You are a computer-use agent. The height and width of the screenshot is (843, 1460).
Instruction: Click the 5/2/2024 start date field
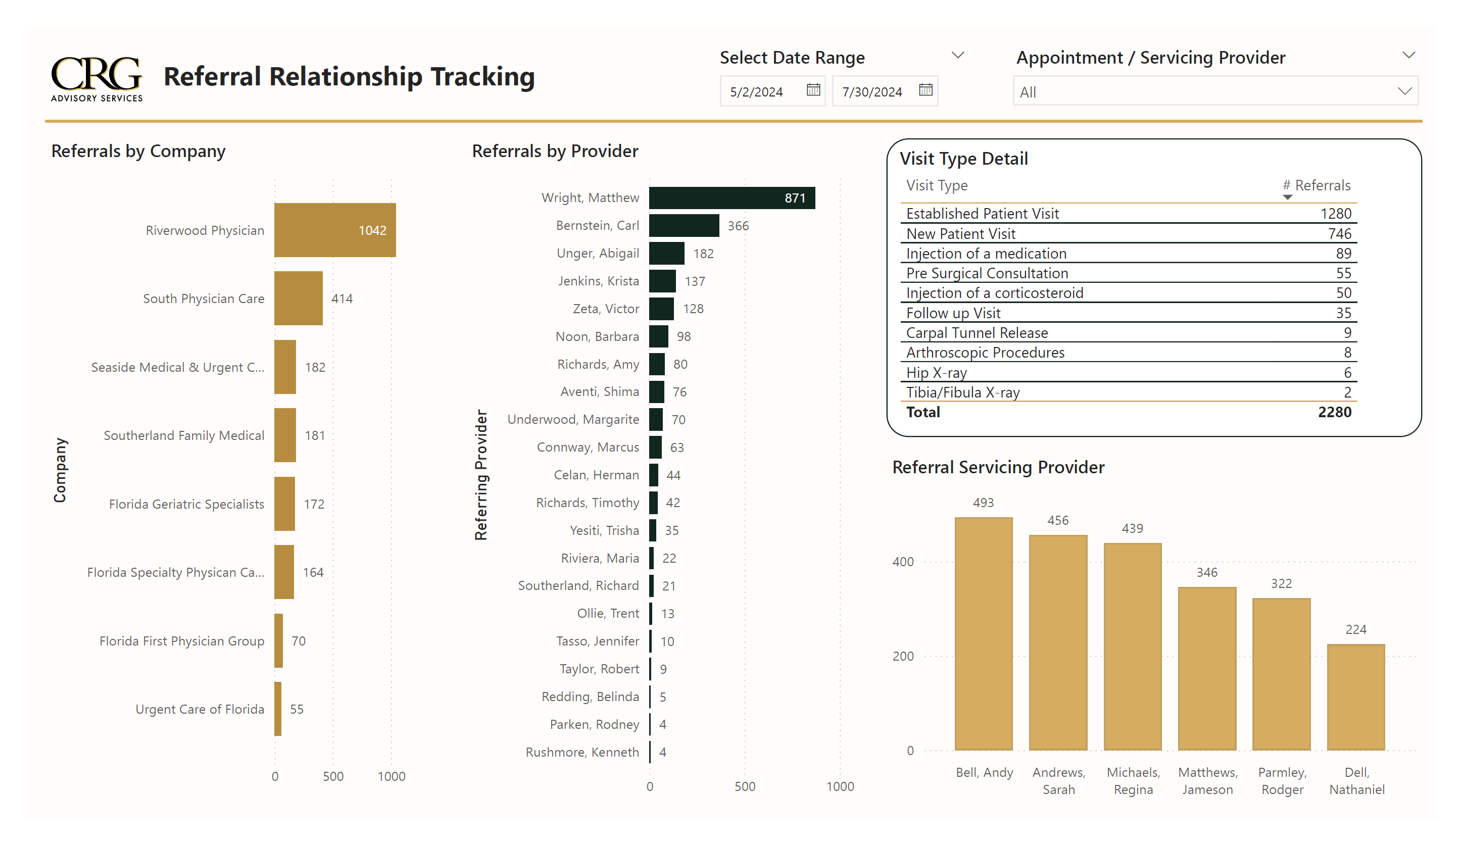pos(756,91)
